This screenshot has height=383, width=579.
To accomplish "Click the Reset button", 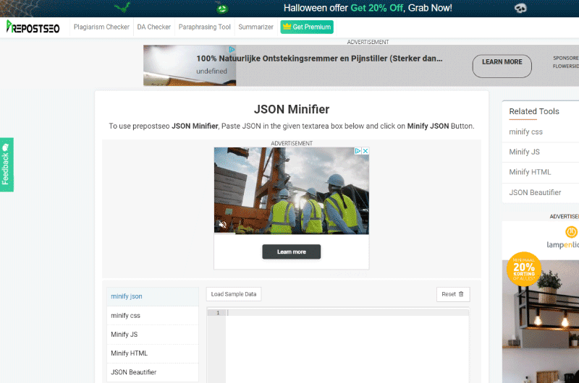I will pyautogui.click(x=453, y=294).
